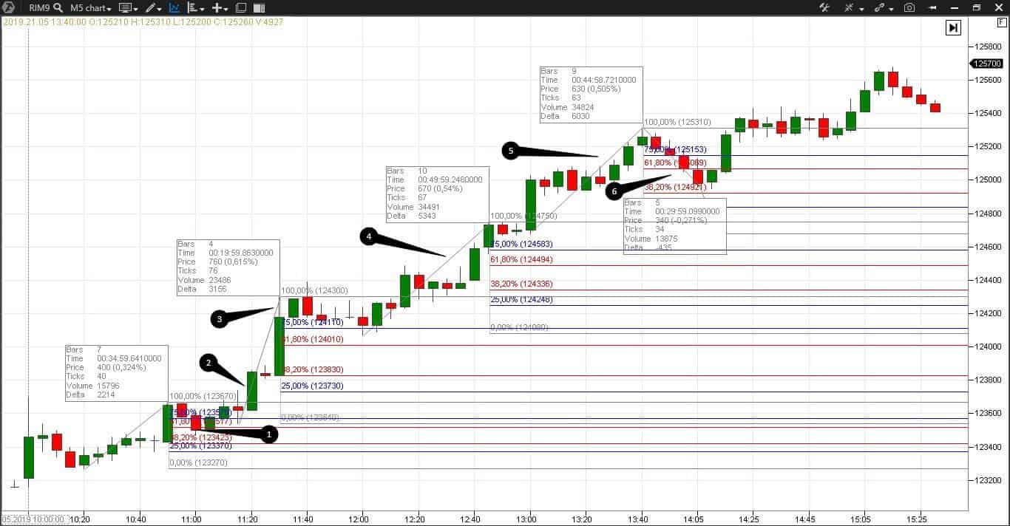1010x526 pixels.
Task: Select the magnifier search icon
Action: pyautogui.click(x=56, y=8)
